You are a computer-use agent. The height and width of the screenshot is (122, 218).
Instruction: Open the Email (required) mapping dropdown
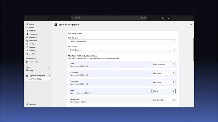tap(164, 64)
